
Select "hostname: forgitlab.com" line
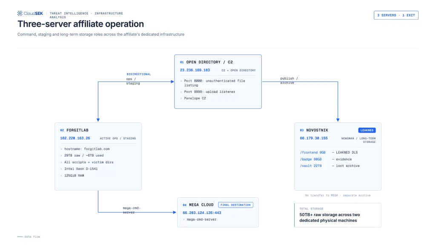click(x=87, y=149)
